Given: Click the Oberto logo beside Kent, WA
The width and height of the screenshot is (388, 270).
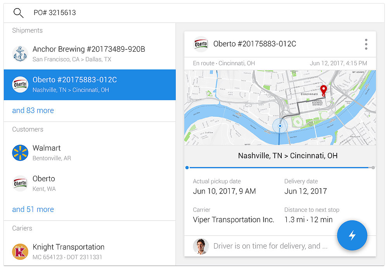Looking at the screenshot, I should pos(20,183).
